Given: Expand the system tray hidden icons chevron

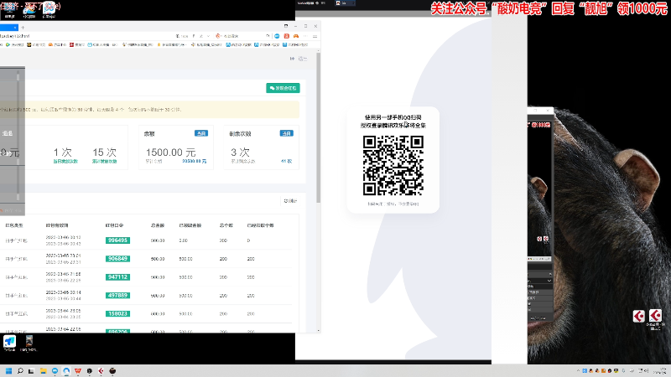Looking at the screenshot, I should (x=578, y=371).
